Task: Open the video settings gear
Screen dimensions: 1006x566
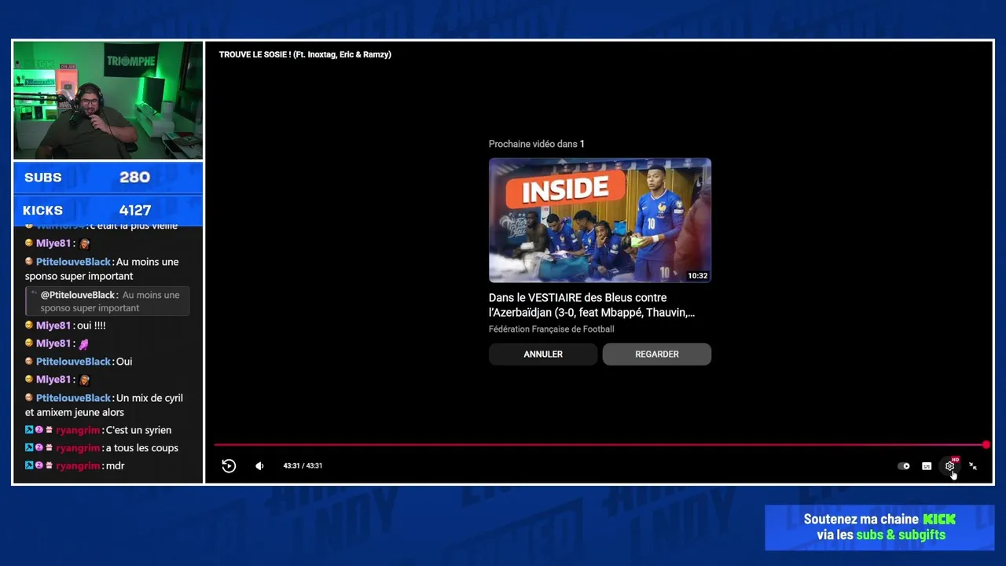Action: pyautogui.click(x=949, y=466)
